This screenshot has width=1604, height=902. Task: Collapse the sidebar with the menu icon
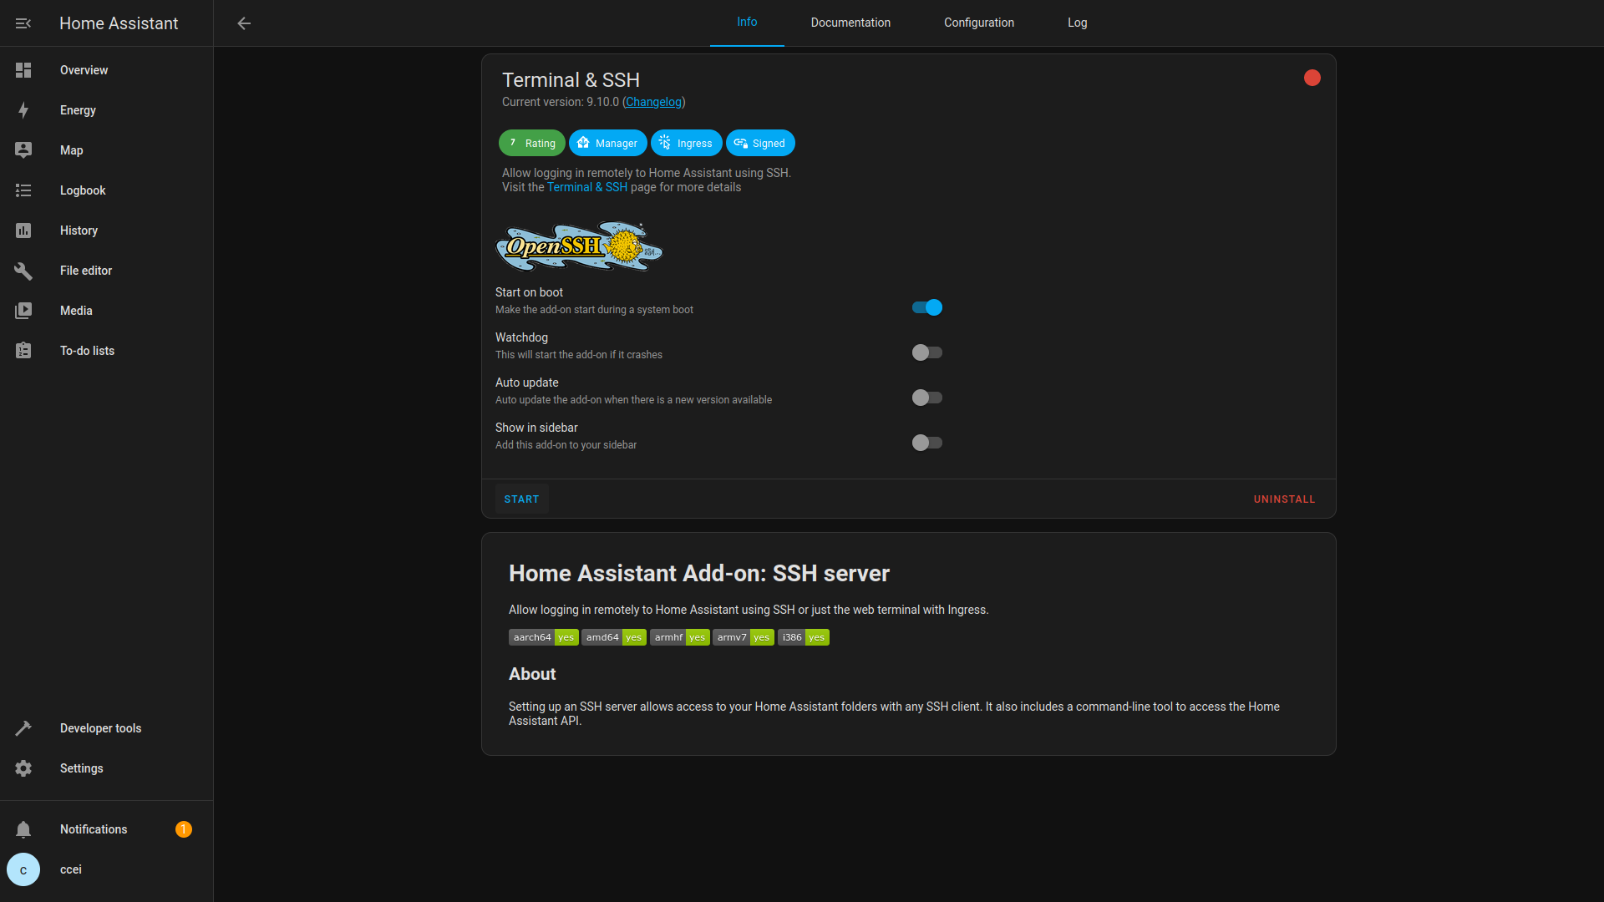[x=23, y=23]
